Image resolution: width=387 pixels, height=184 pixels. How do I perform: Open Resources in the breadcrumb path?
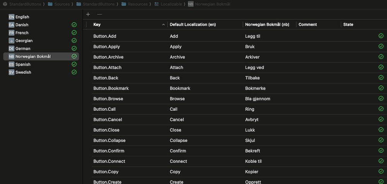(138, 4)
